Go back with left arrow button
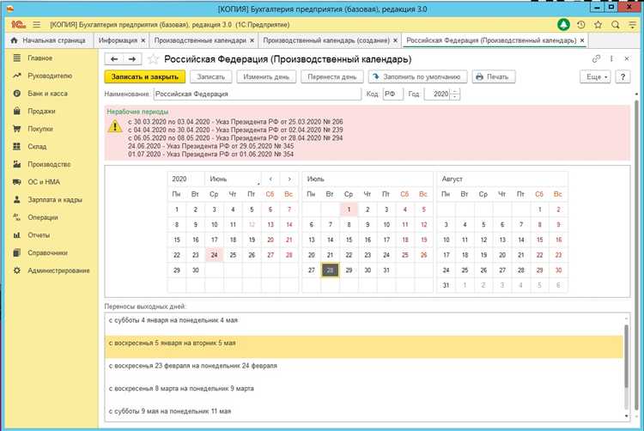 pyautogui.click(x=114, y=59)
